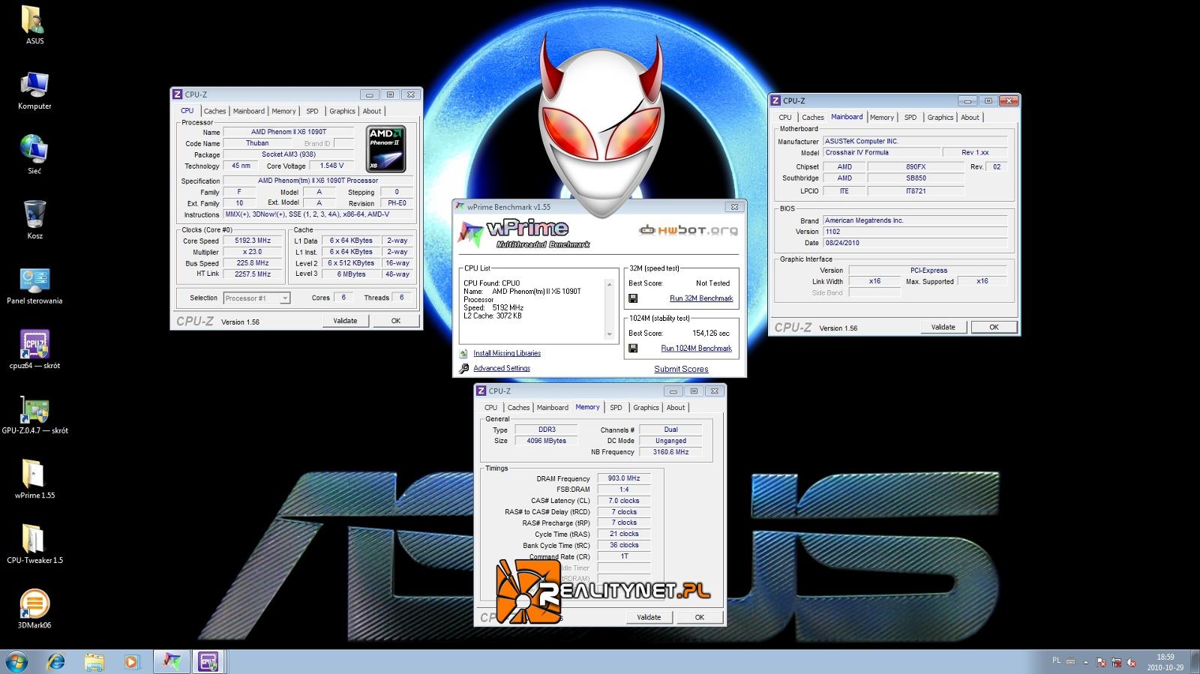Select CPU tab in bottom CPU-Z Memory window

[490, 408]
